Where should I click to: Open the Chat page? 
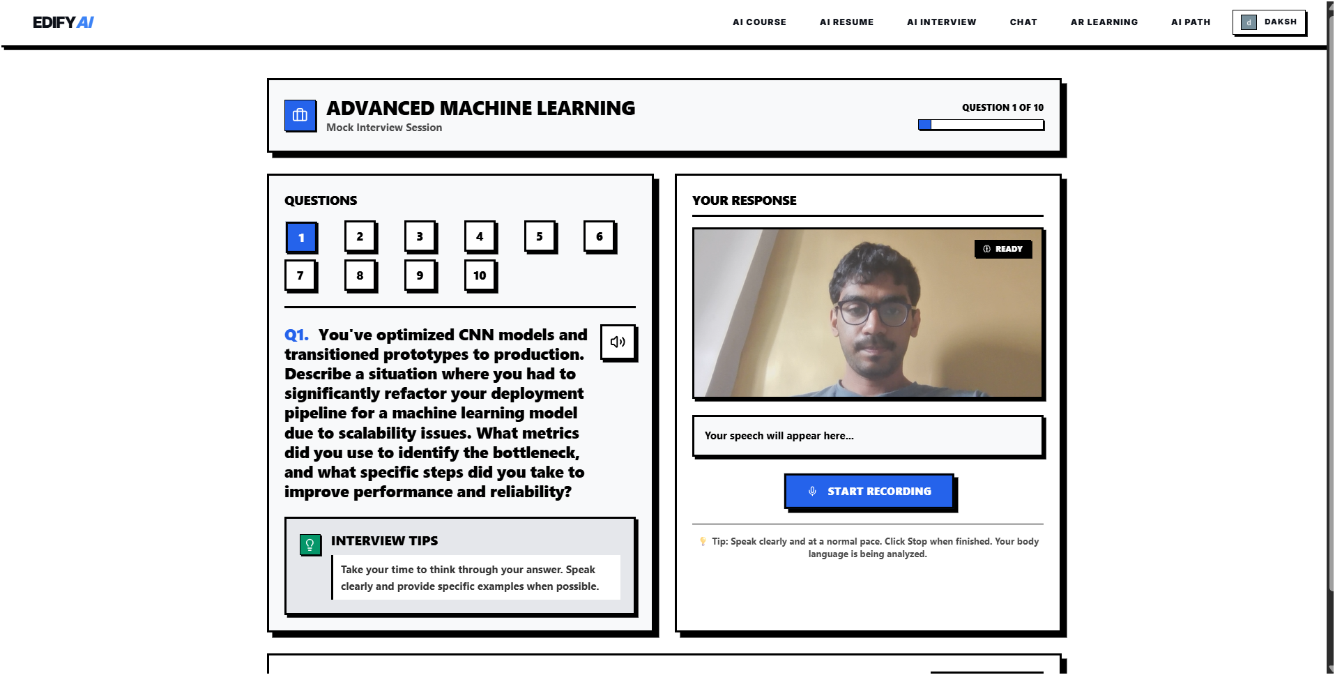1023,22
